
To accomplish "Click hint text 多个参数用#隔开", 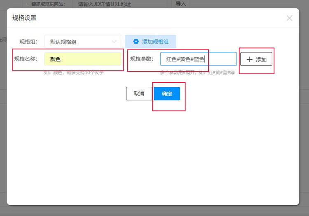I will [177, 72].
